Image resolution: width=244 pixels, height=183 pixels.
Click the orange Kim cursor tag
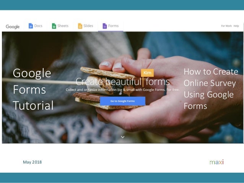[x=147, y=73]
